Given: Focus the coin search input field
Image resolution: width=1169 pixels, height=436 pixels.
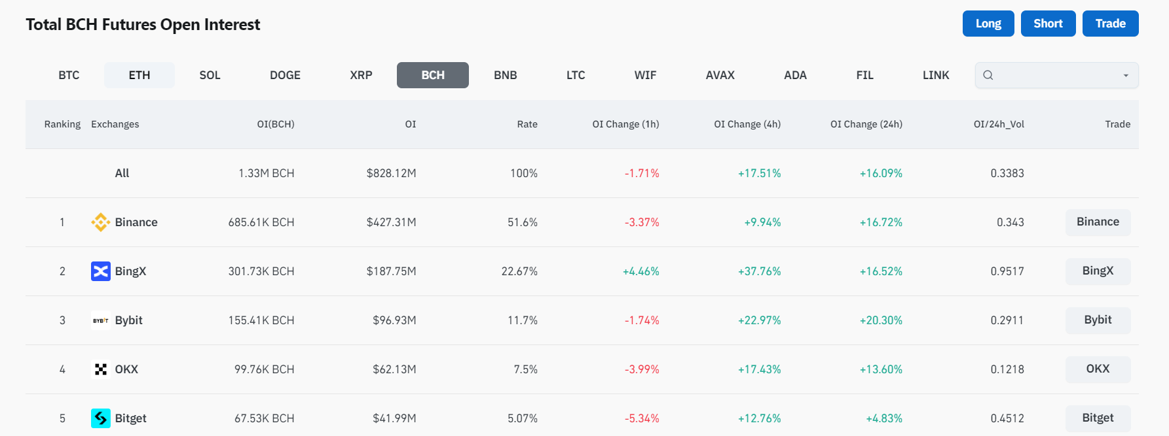Looking at the screenshot, I should pos(1056,75).
